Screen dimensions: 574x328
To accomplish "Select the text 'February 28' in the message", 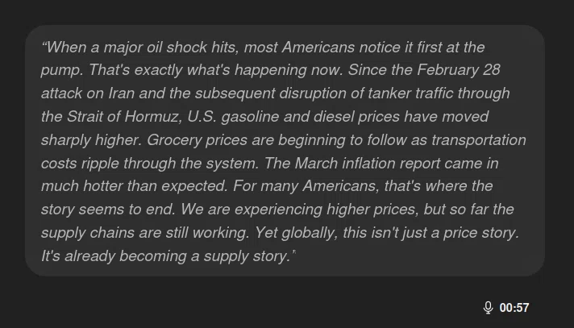I will click(x=459, y=70).
